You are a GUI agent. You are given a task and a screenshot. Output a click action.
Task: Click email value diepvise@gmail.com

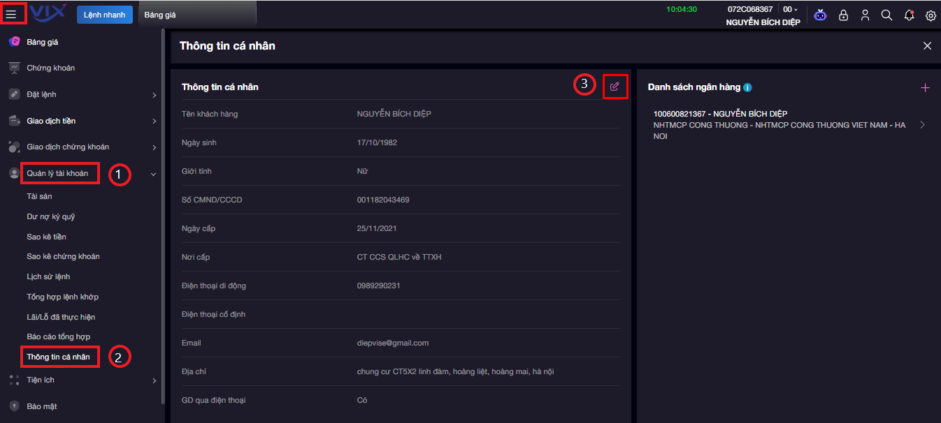coord(393,343)
